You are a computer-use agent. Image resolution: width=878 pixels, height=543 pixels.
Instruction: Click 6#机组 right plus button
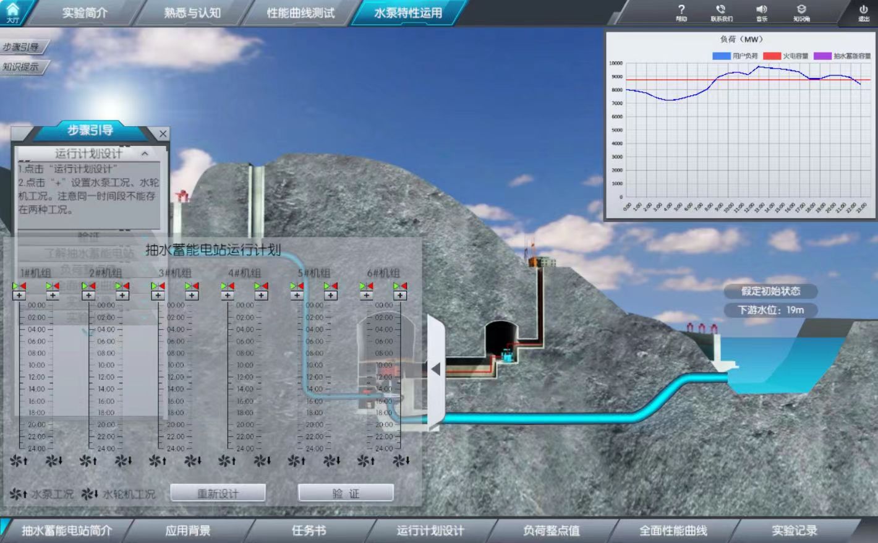[x=400, y=296]
